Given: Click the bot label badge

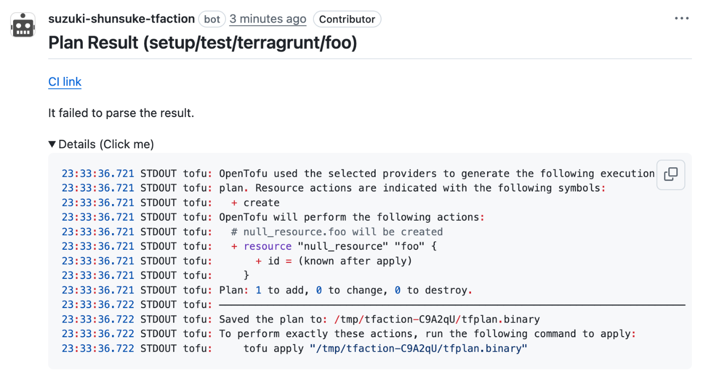Looking at the screenshot, I should (212, 19).
